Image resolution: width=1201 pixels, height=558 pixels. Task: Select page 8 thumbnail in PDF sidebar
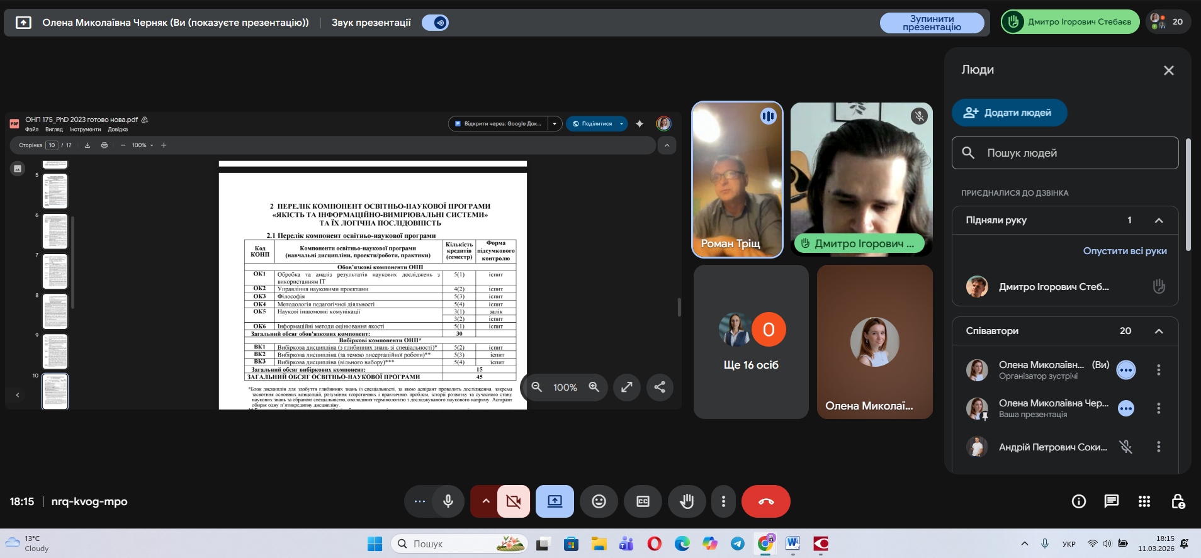tap(55, 311)
